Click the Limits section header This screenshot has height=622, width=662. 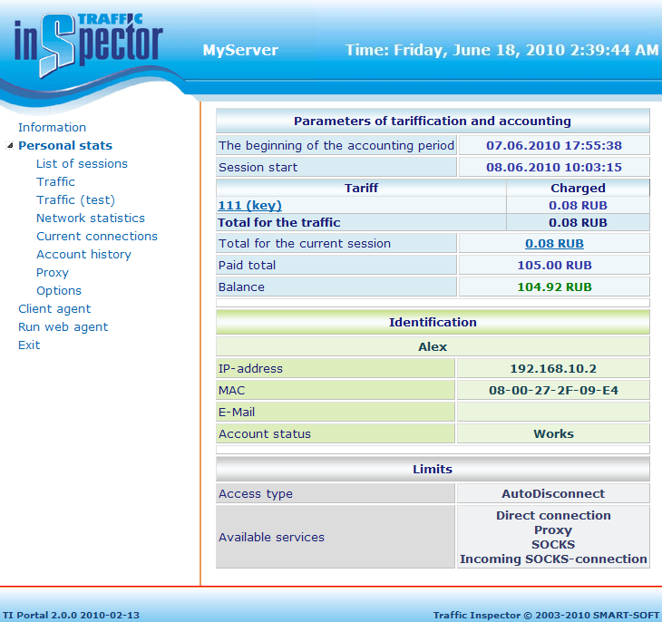pos(433,469)
